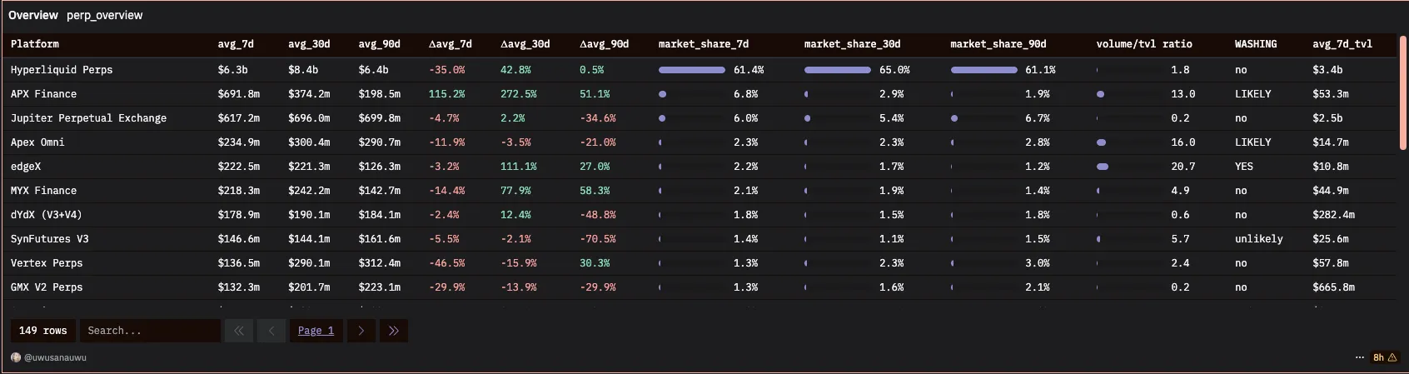Select the Vertex Perps platform cell
This screenshot has height=374, width=1409.
47,263
